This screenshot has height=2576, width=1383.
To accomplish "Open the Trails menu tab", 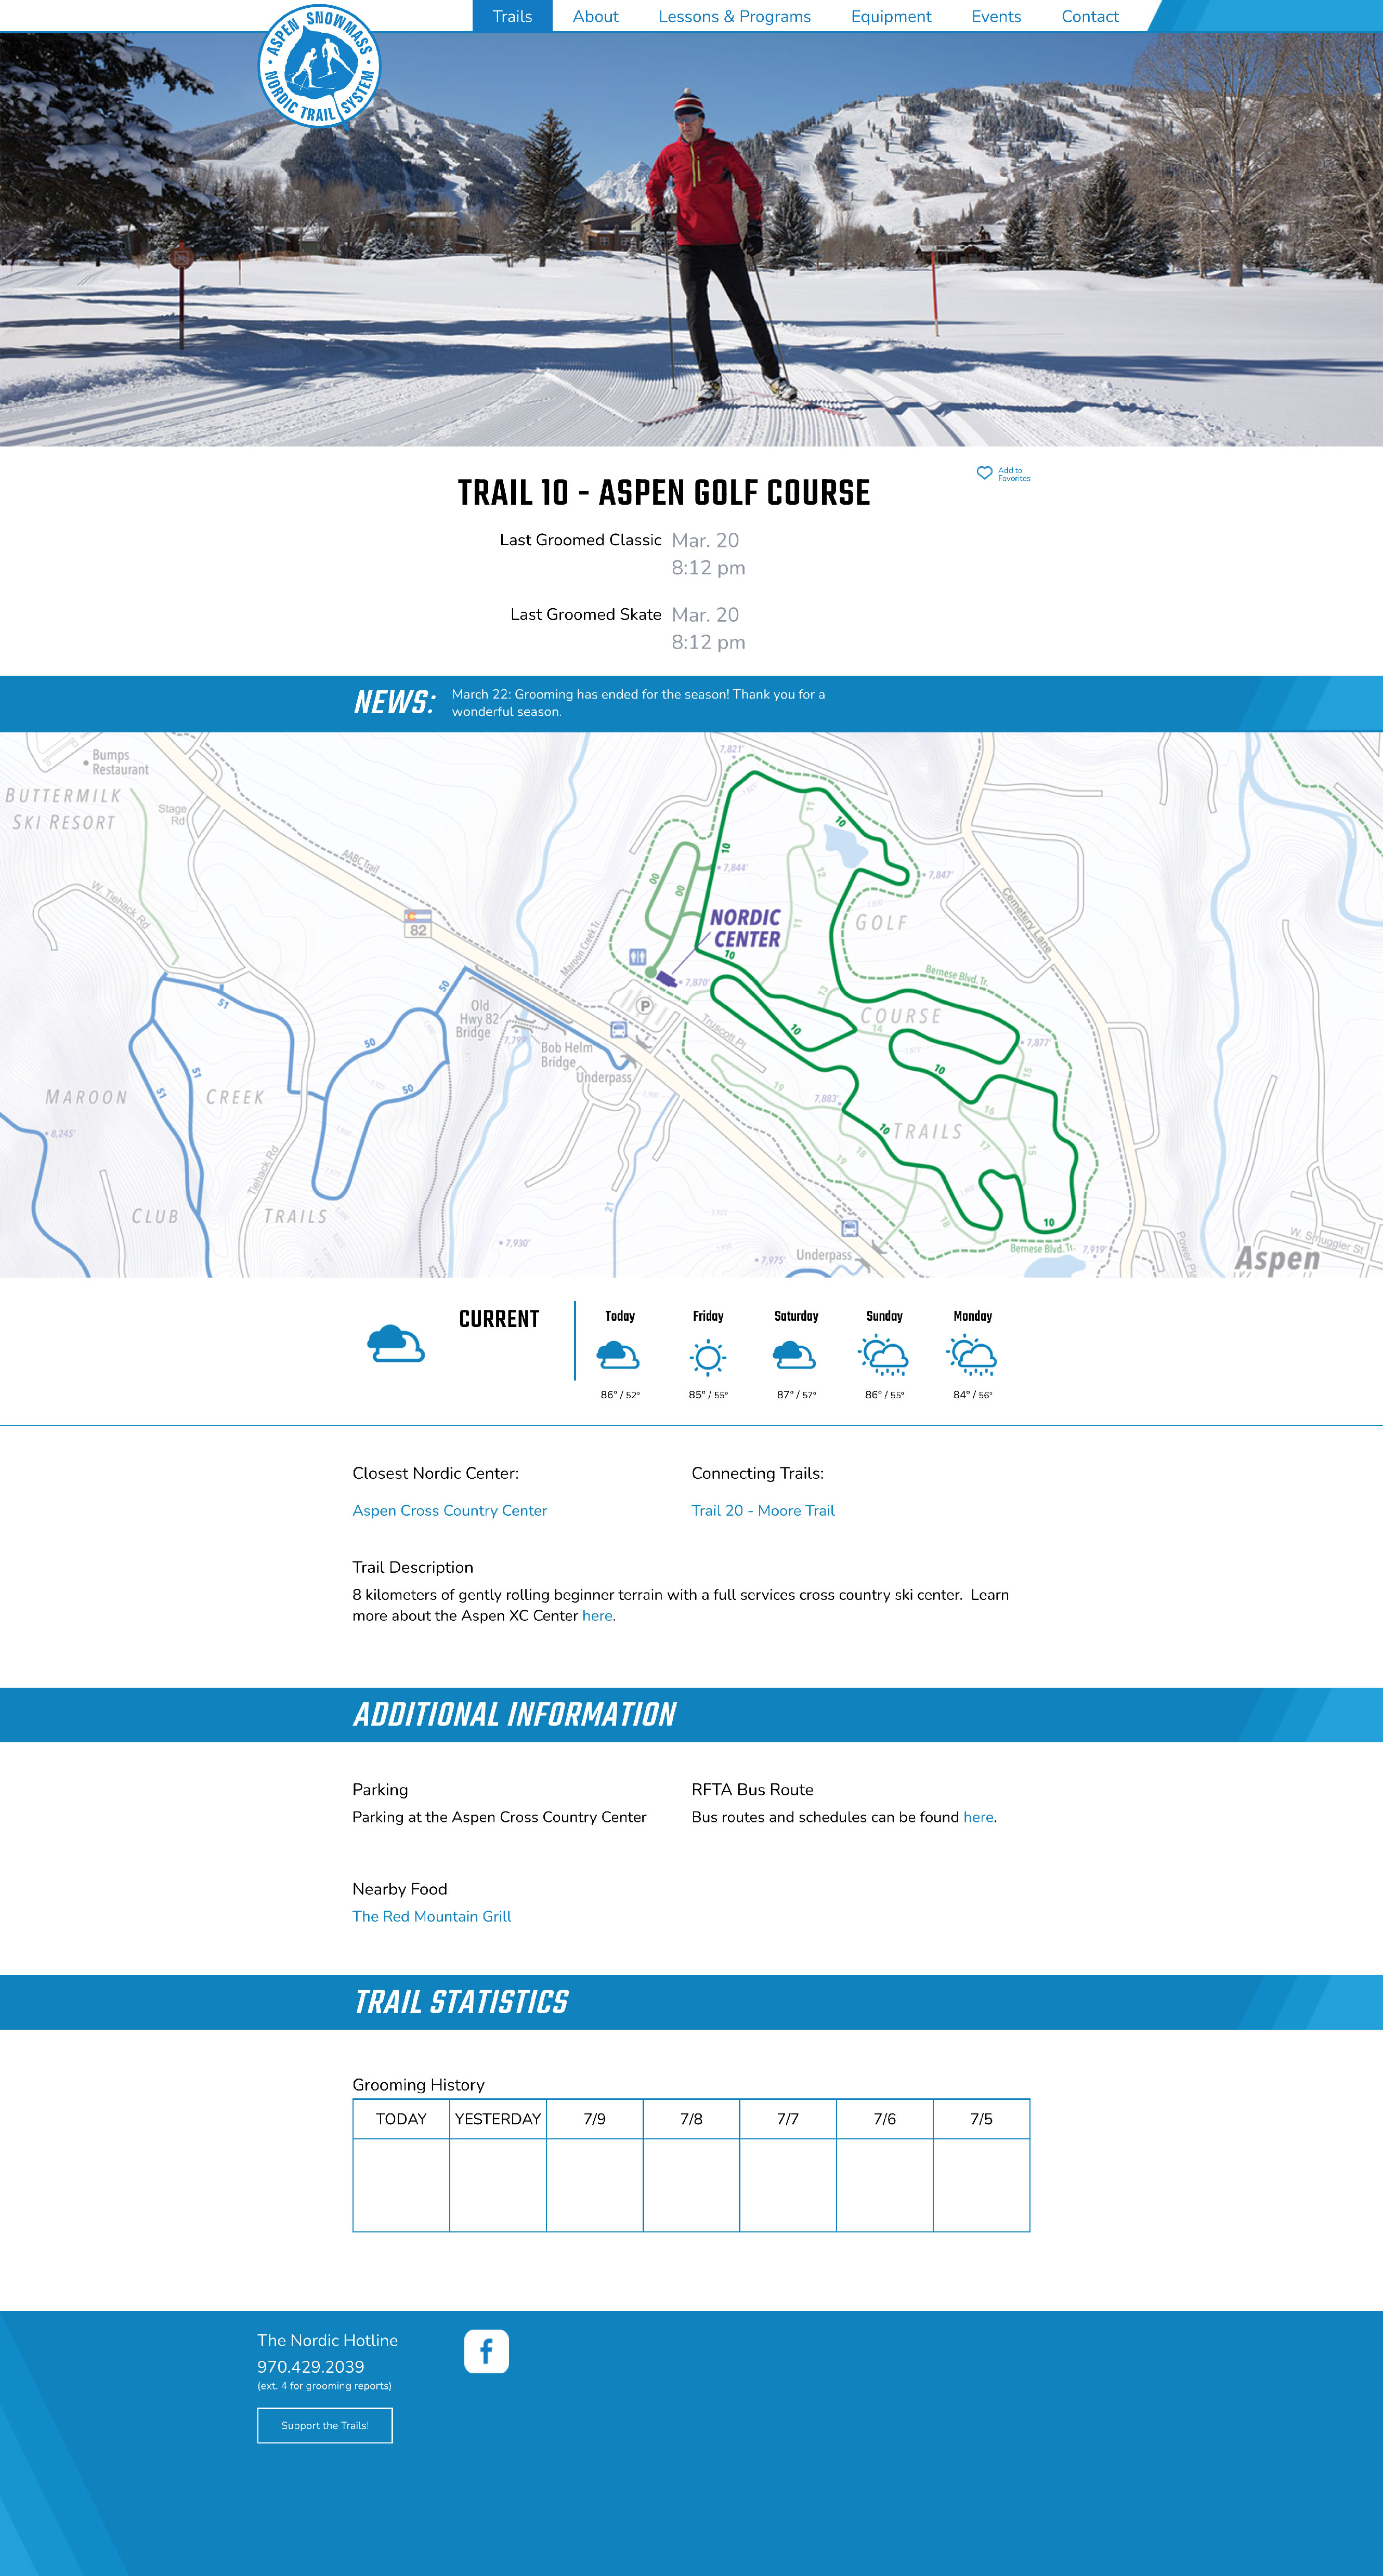I will (x=512, y=16).
